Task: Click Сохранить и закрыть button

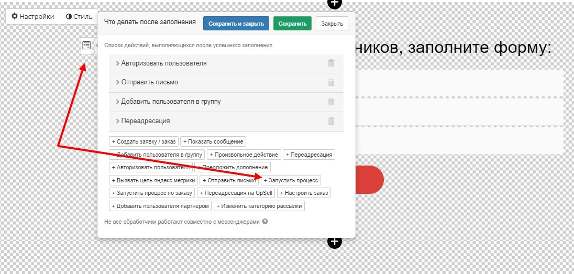Action: 236,24
